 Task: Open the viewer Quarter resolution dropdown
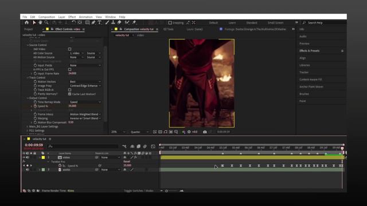(139, 132)
